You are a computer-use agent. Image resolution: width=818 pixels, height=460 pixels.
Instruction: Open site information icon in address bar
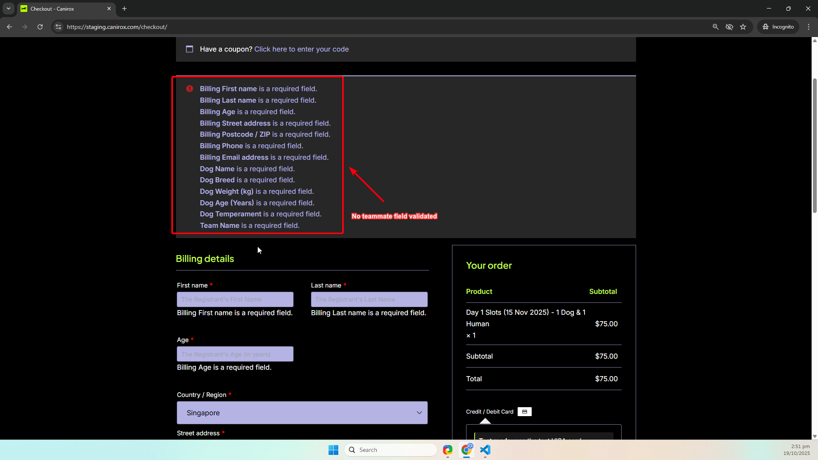point(58,27)
